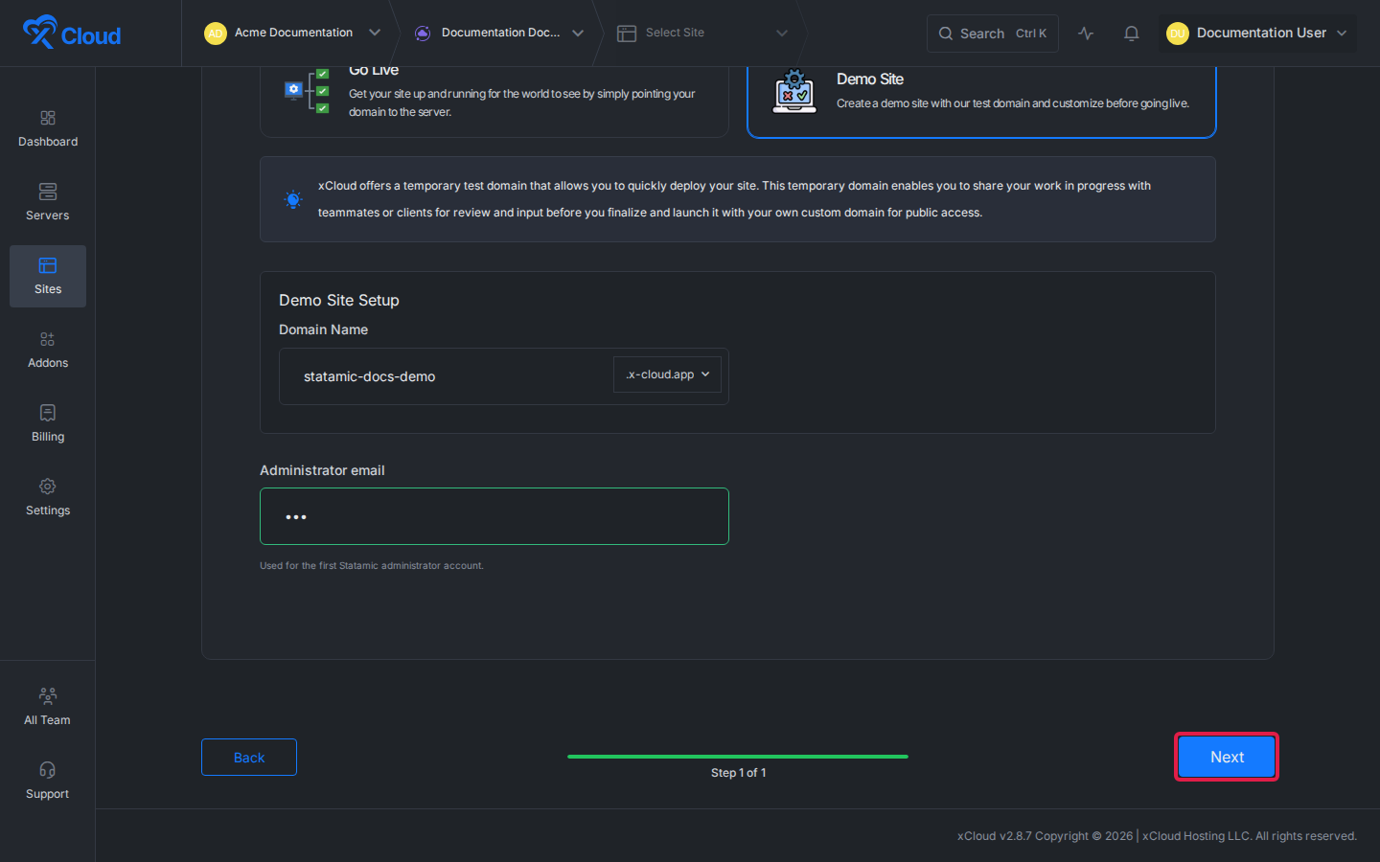Screen dimensions: 1380x862
Task: Open the Search Ctrl K box
Action: (993, 34)
